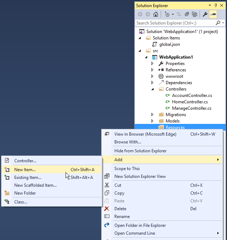Click the View in Browser icon
Viewport: 227px width, 240px height.
coord(107,134)
